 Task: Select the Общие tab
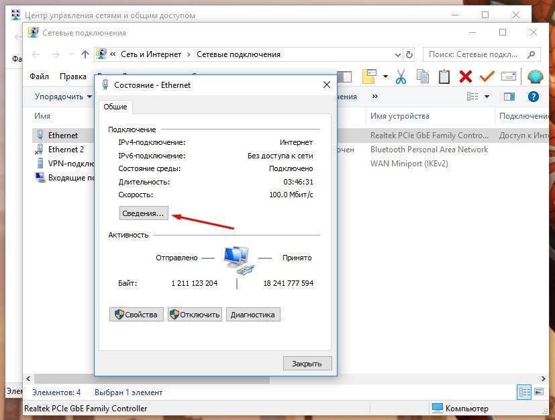click(x=115, y=107)
